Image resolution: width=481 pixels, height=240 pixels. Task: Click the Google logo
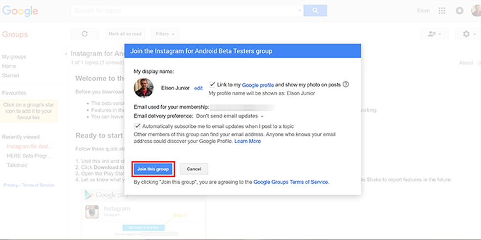tap(20, 11)
